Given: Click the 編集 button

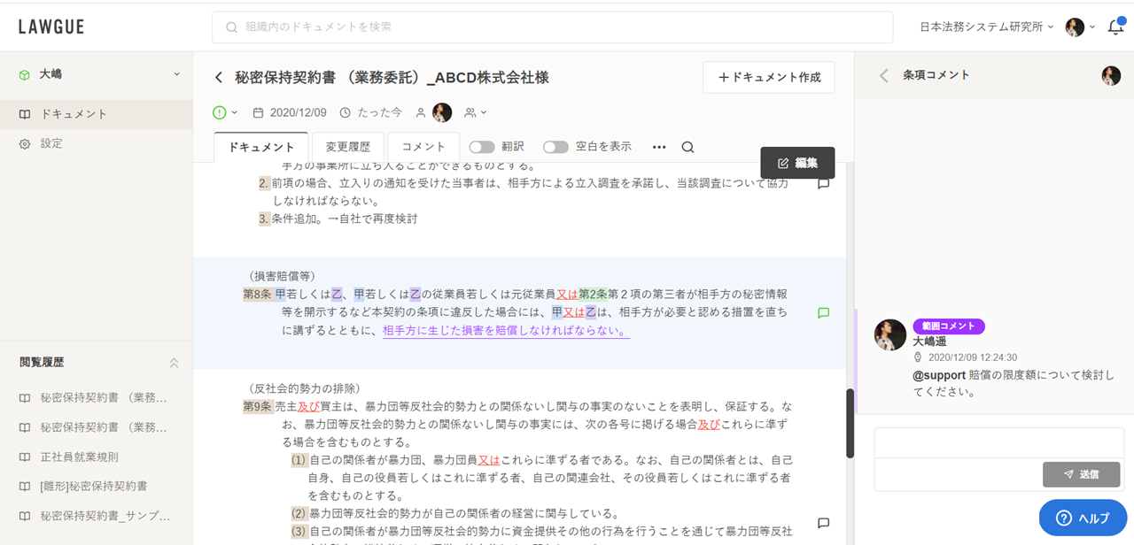Looking at the screenshot, I should pyautogui.click(x=797, y=163).
